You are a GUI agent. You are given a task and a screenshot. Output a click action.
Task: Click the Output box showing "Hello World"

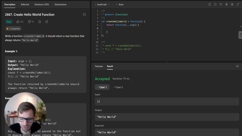pos(167,117)
